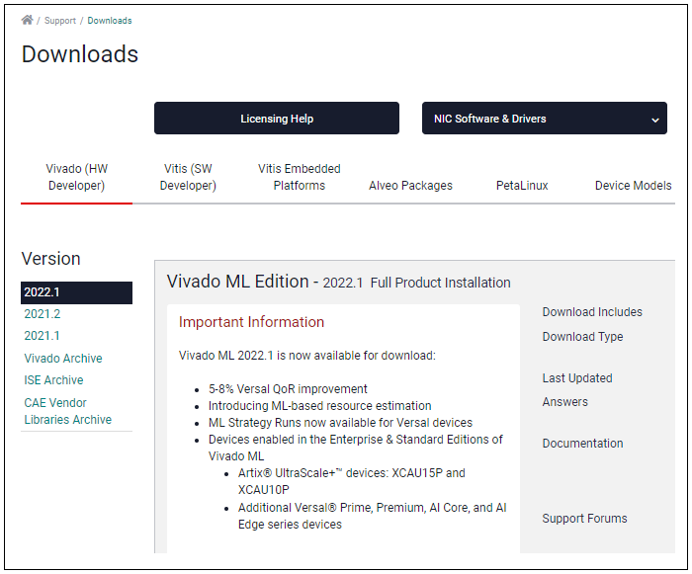Switch to the Alveo Packages tab

[410, 186]
